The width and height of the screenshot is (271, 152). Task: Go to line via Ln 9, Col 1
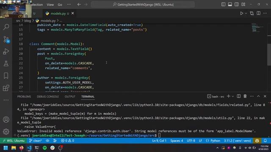click(x=159, y=141)
